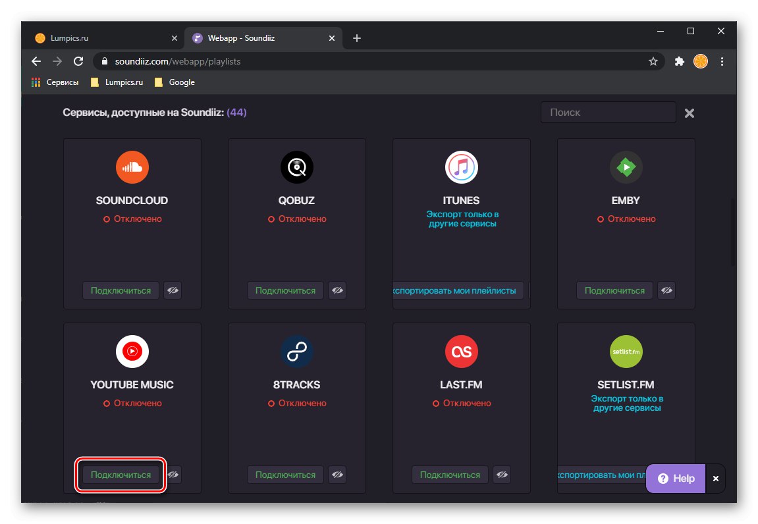The height and width of the screenshot is (524, 758).
Task: Bookmark this page with the star
Action: (x=653, y=61)
